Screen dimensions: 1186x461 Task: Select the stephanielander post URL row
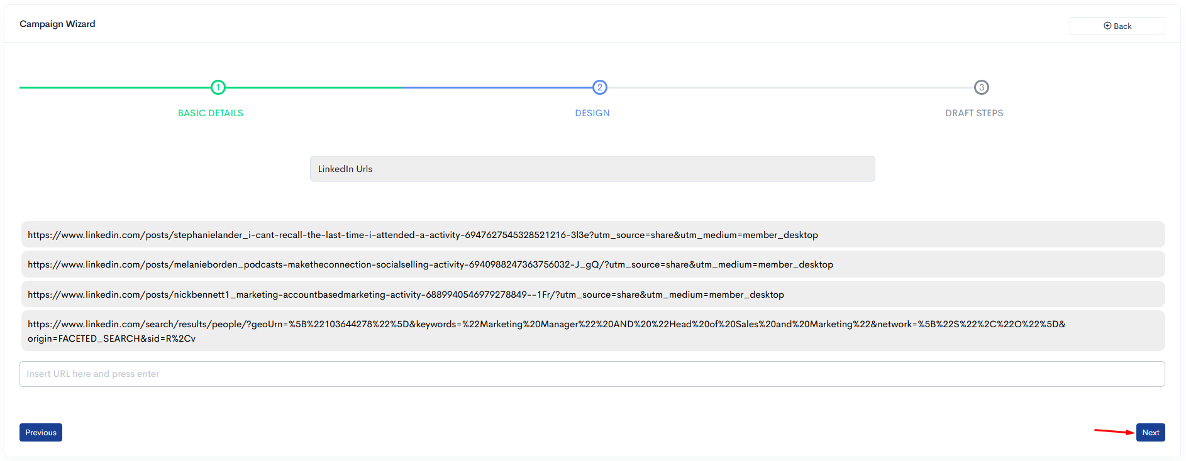(593, 234)
